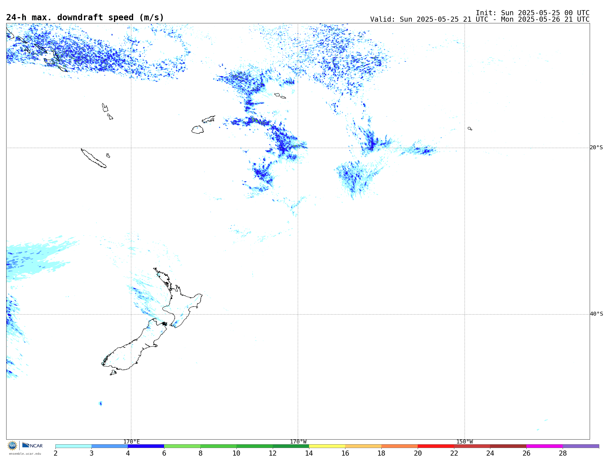Click the magenta 26-28 colorbar segment
608x457 pixels.
(x=545, y=446)
